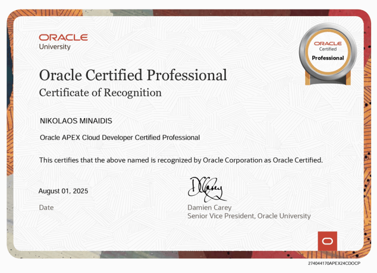Click the Oracle APEX Cloud Developer certification title
Viewport: 377px width, 273px height.
coord(120,138)
